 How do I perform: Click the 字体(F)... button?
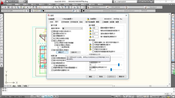point(75,52)
